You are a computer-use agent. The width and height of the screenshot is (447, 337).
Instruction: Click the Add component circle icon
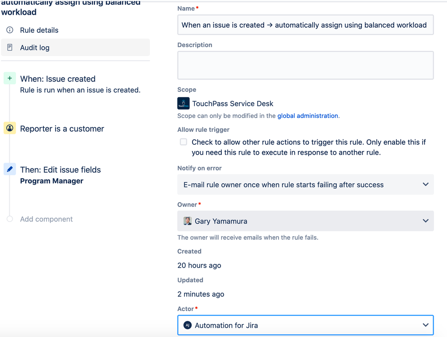[10, 219]
